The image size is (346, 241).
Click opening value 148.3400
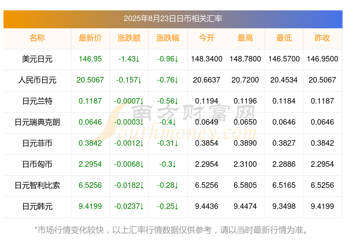click(207, 59)
